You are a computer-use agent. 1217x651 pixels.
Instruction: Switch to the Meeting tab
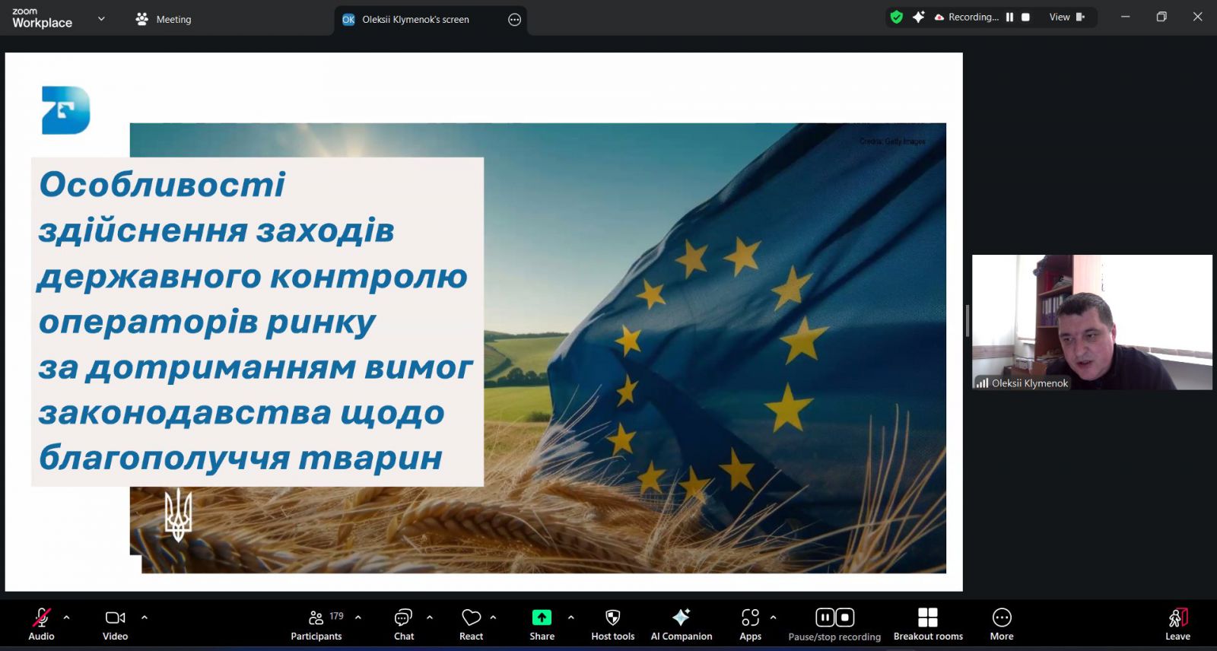(164, 20)
